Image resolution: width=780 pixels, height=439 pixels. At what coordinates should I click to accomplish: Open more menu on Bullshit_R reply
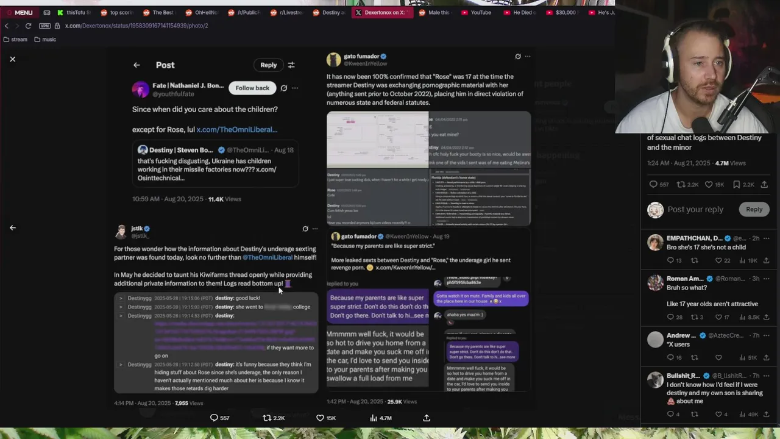(x=766, y=376)
